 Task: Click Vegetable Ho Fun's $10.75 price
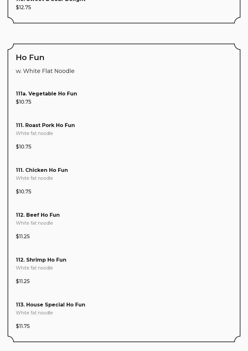point(23,102)
